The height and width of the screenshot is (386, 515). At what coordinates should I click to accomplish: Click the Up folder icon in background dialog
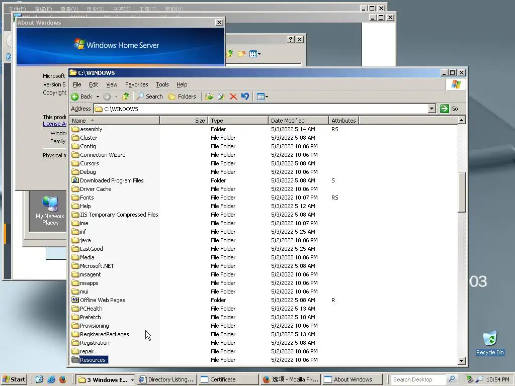coord(229,53)
